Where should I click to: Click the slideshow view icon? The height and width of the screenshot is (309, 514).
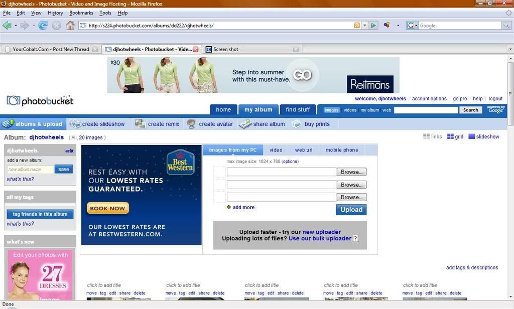(472, 136)
